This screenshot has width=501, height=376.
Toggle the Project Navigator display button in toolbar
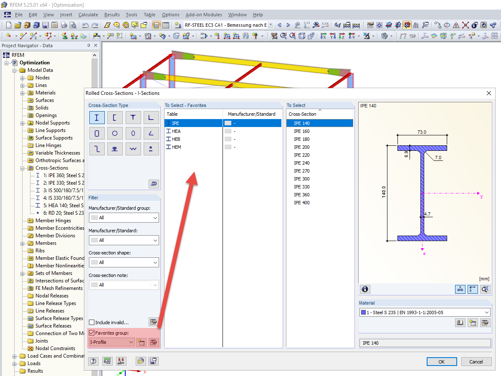156,25
